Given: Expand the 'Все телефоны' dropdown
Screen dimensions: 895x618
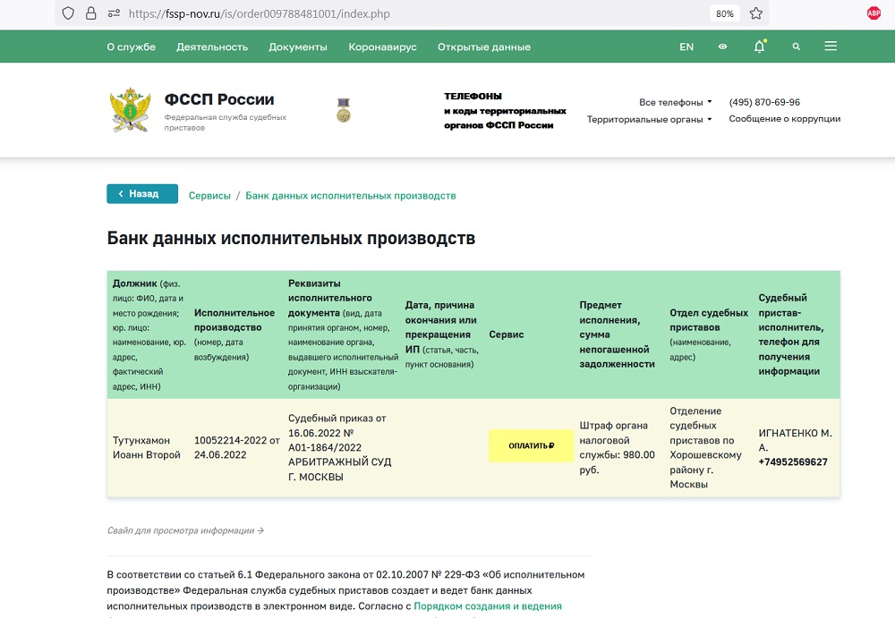Looking at the screenshot, I should click(x=675, y=102).
